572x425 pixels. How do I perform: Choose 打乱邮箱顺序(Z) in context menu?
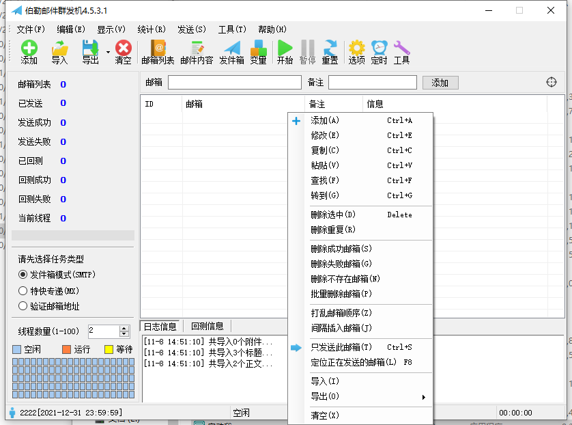pos(360,313)
